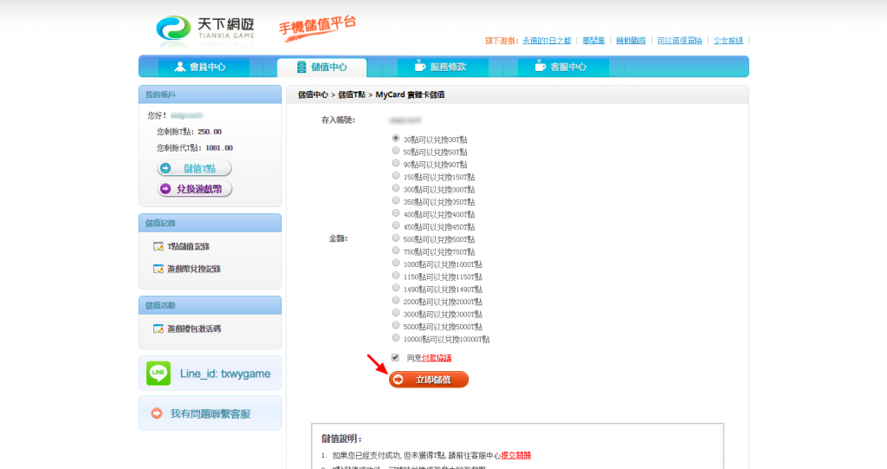Select the 350點可以兌換350T點 option
The image size is (887, 469).
(x=396, y=200)
